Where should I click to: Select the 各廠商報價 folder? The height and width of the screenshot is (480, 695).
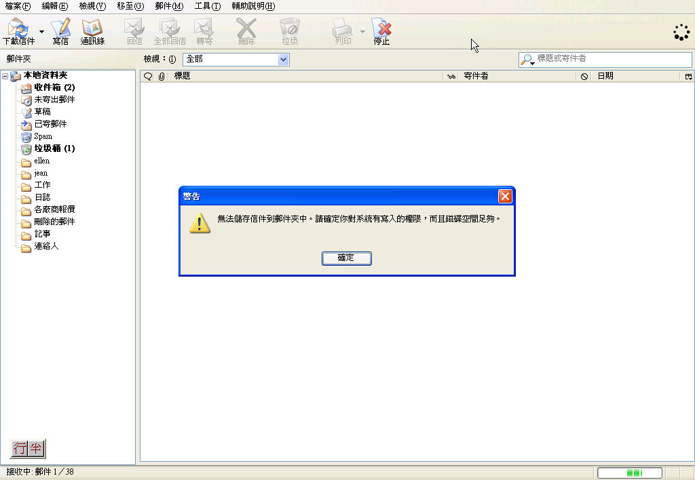click(54, 209)
